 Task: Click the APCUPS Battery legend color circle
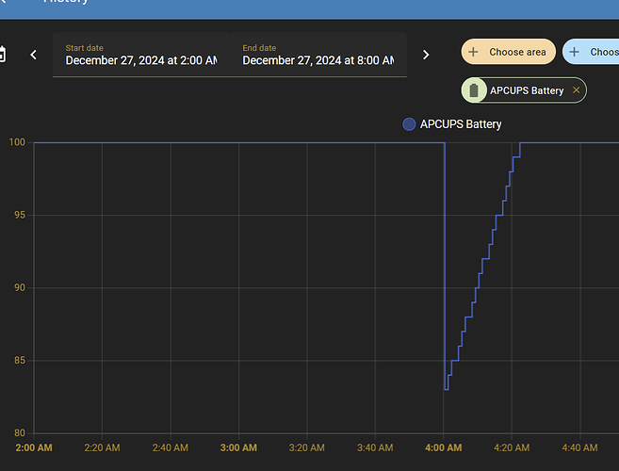[x=409, y=124]
